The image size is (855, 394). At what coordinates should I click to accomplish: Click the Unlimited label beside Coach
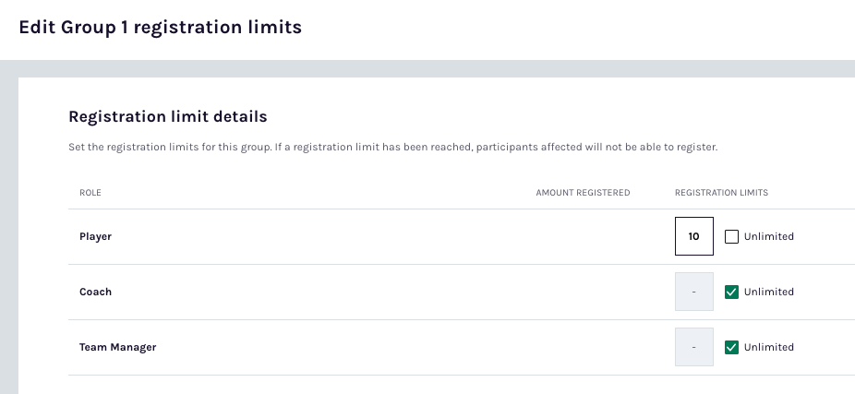pos(768,292)
